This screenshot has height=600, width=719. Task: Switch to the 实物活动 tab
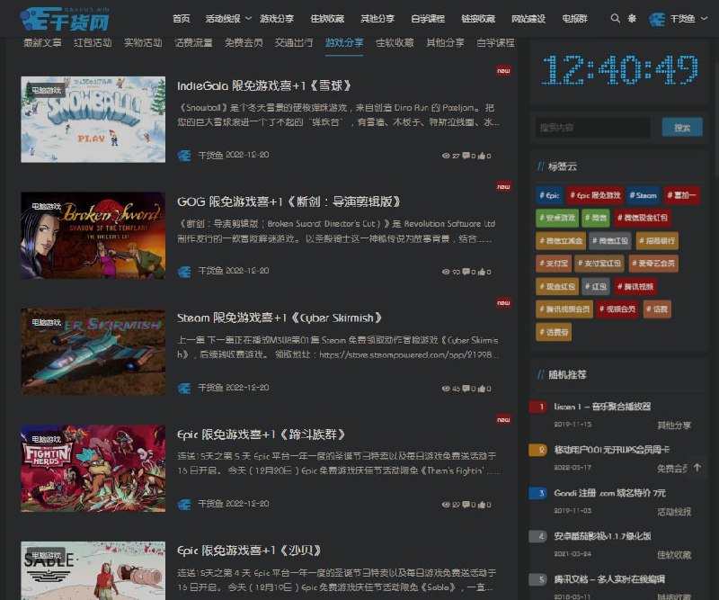pyautogui.click(x=143, y=42)
